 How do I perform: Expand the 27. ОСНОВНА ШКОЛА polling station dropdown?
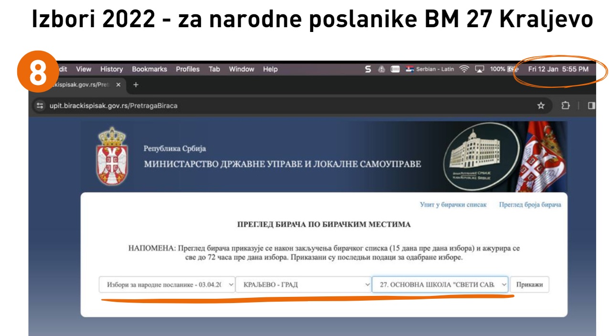pos(440,285)
